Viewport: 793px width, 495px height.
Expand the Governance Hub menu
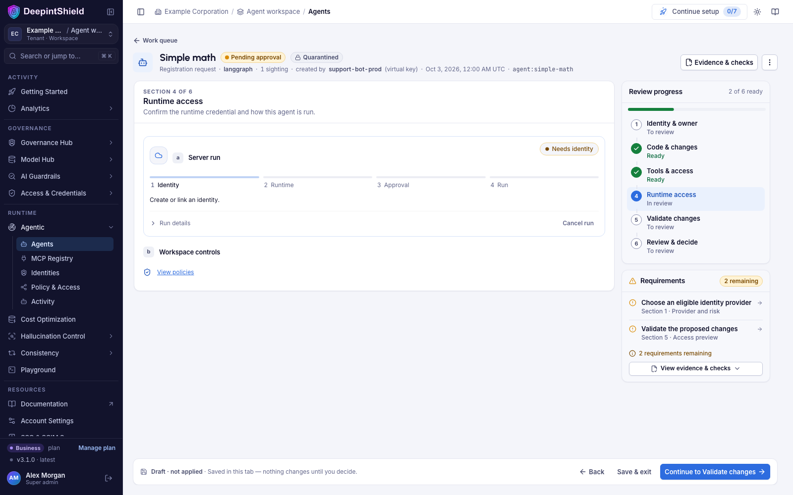pyautogui.click(x=61, y=143)
